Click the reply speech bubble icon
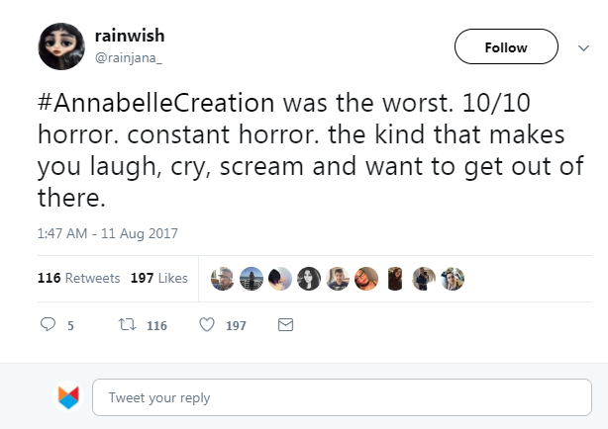Image resolution: width=608 pixels, height=429 pixels. click(49, 324)
